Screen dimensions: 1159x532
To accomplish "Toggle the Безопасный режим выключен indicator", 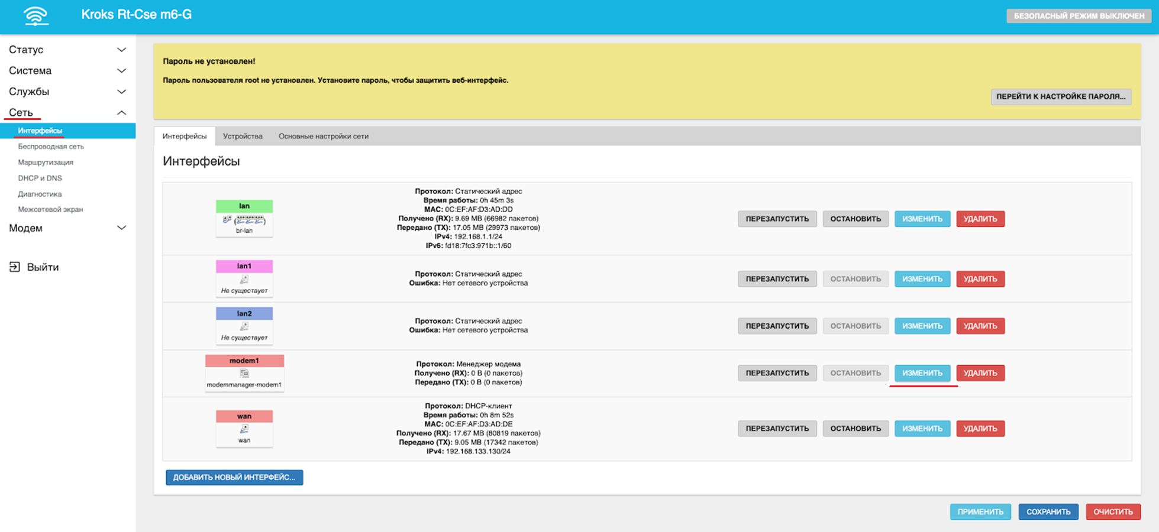I will [1079, 16].
